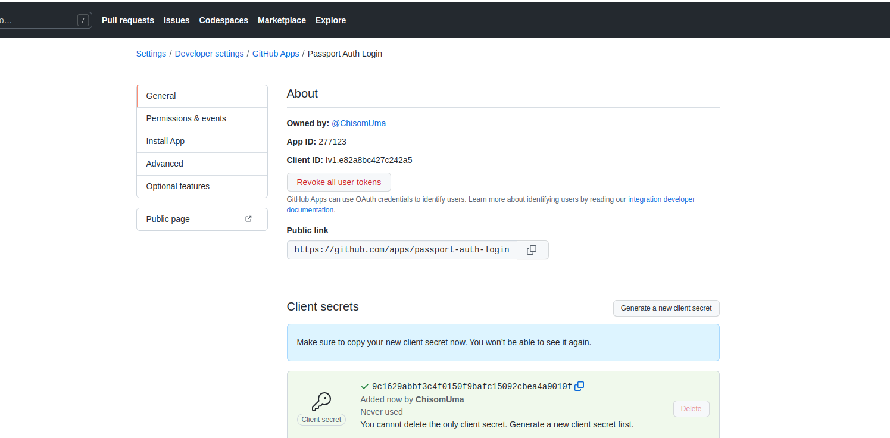The image size is (890, 438).
Task: Navigate to GitHub Apps breadcrumb
Action: (276, 54)
